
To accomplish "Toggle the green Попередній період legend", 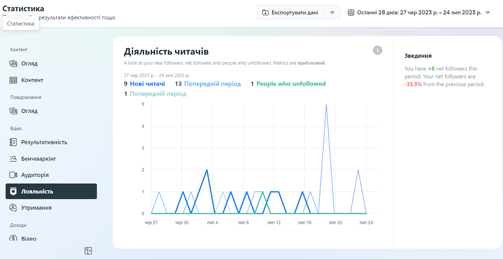I will click(x=158, y=94).
